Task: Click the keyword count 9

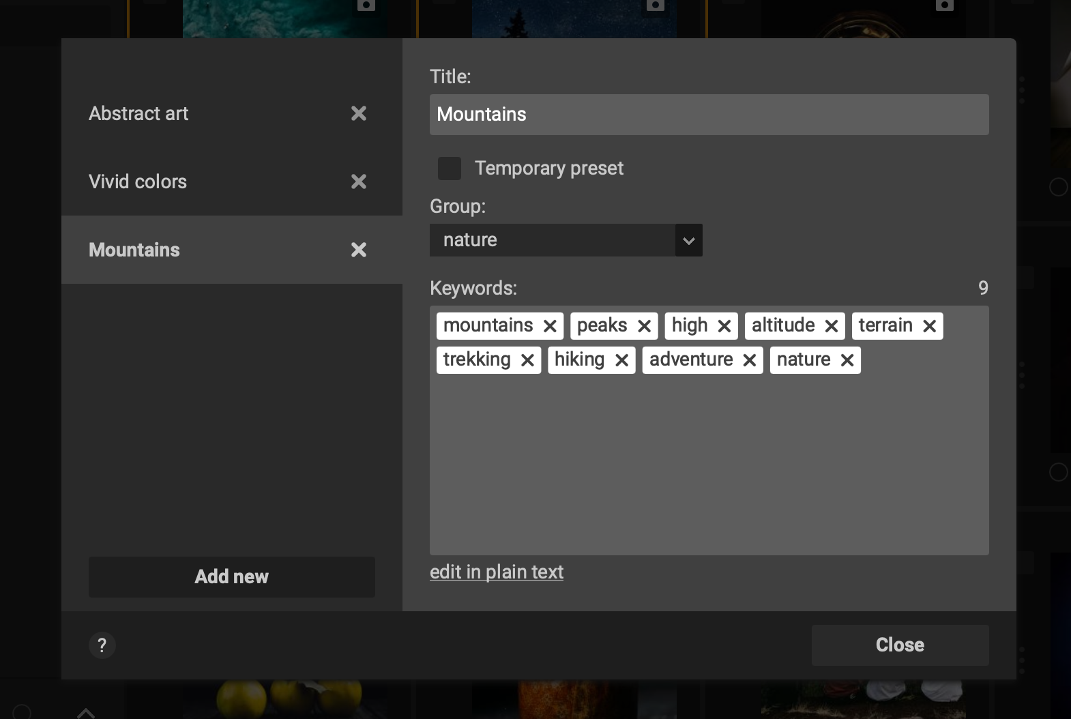Action: (983, 288)
